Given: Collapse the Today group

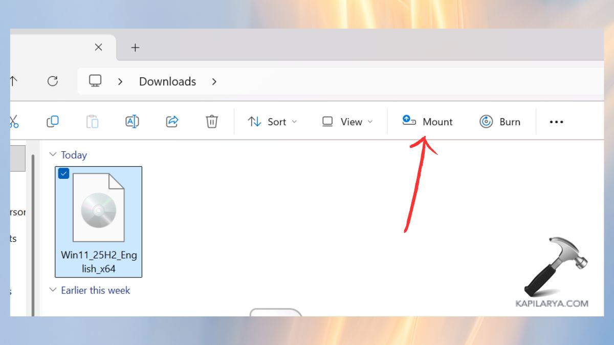Looking at the screenshot, I should pos(53,154).
